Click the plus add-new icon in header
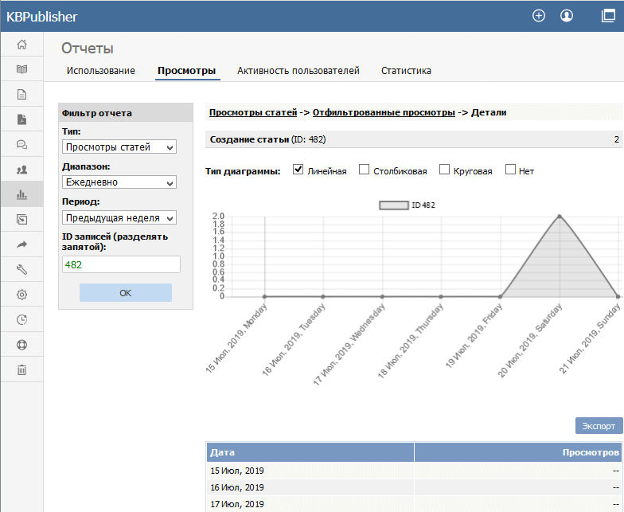 [539, 16]
